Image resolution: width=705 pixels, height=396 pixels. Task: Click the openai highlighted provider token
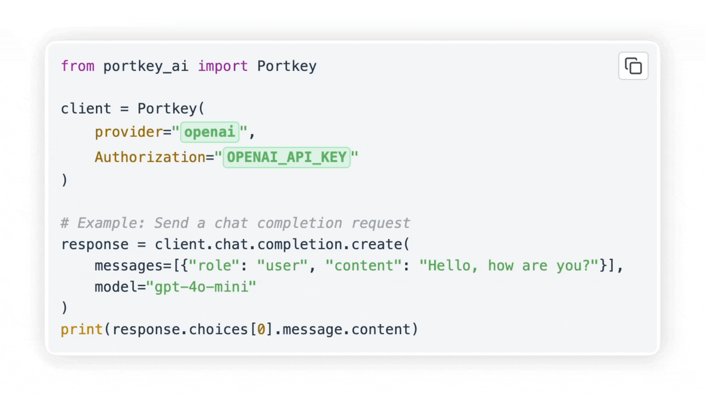[x=209, y=132]
